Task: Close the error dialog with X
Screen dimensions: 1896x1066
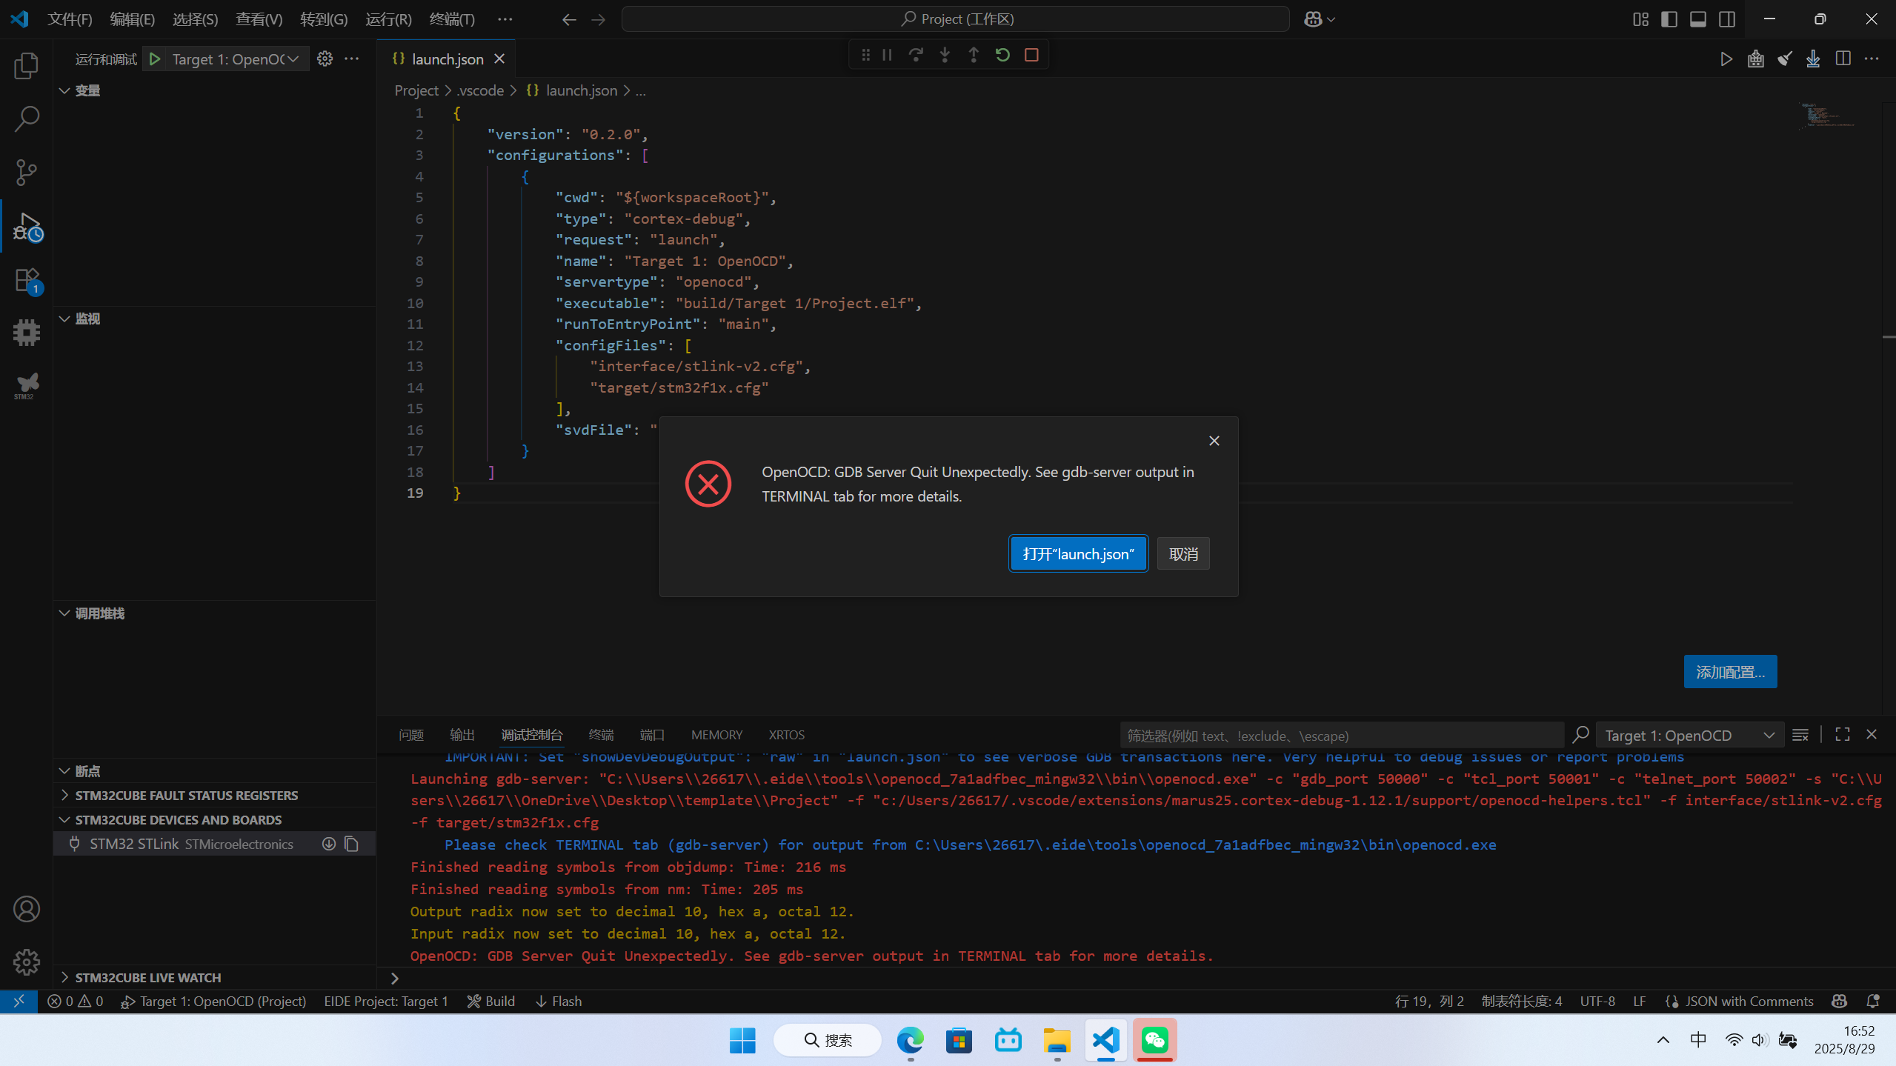Action: pos(1214,441)
